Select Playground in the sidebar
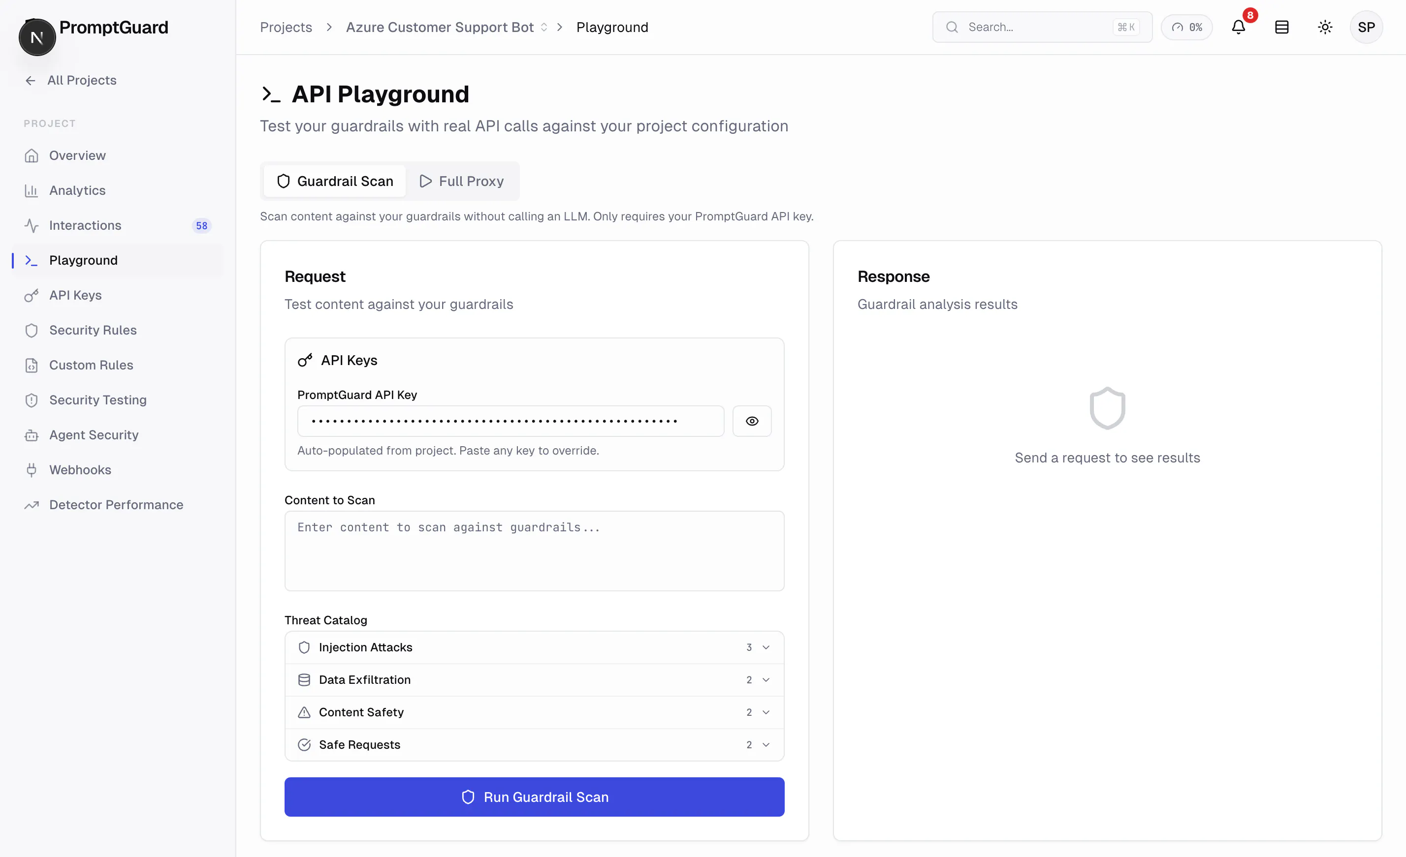 117,261
